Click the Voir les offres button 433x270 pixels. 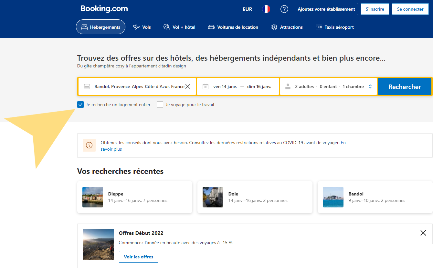point(138,257)
